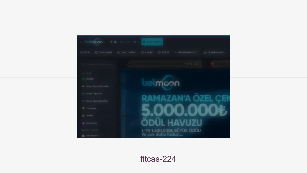
Task: Expand the Crash Games dropdown arrow
Action: [225, 53]
